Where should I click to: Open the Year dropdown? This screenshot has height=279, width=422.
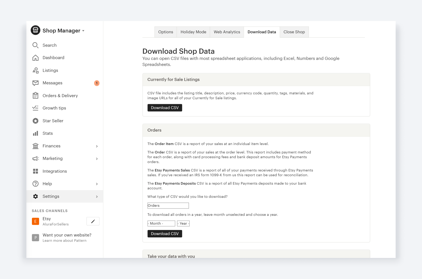[183, 223]
